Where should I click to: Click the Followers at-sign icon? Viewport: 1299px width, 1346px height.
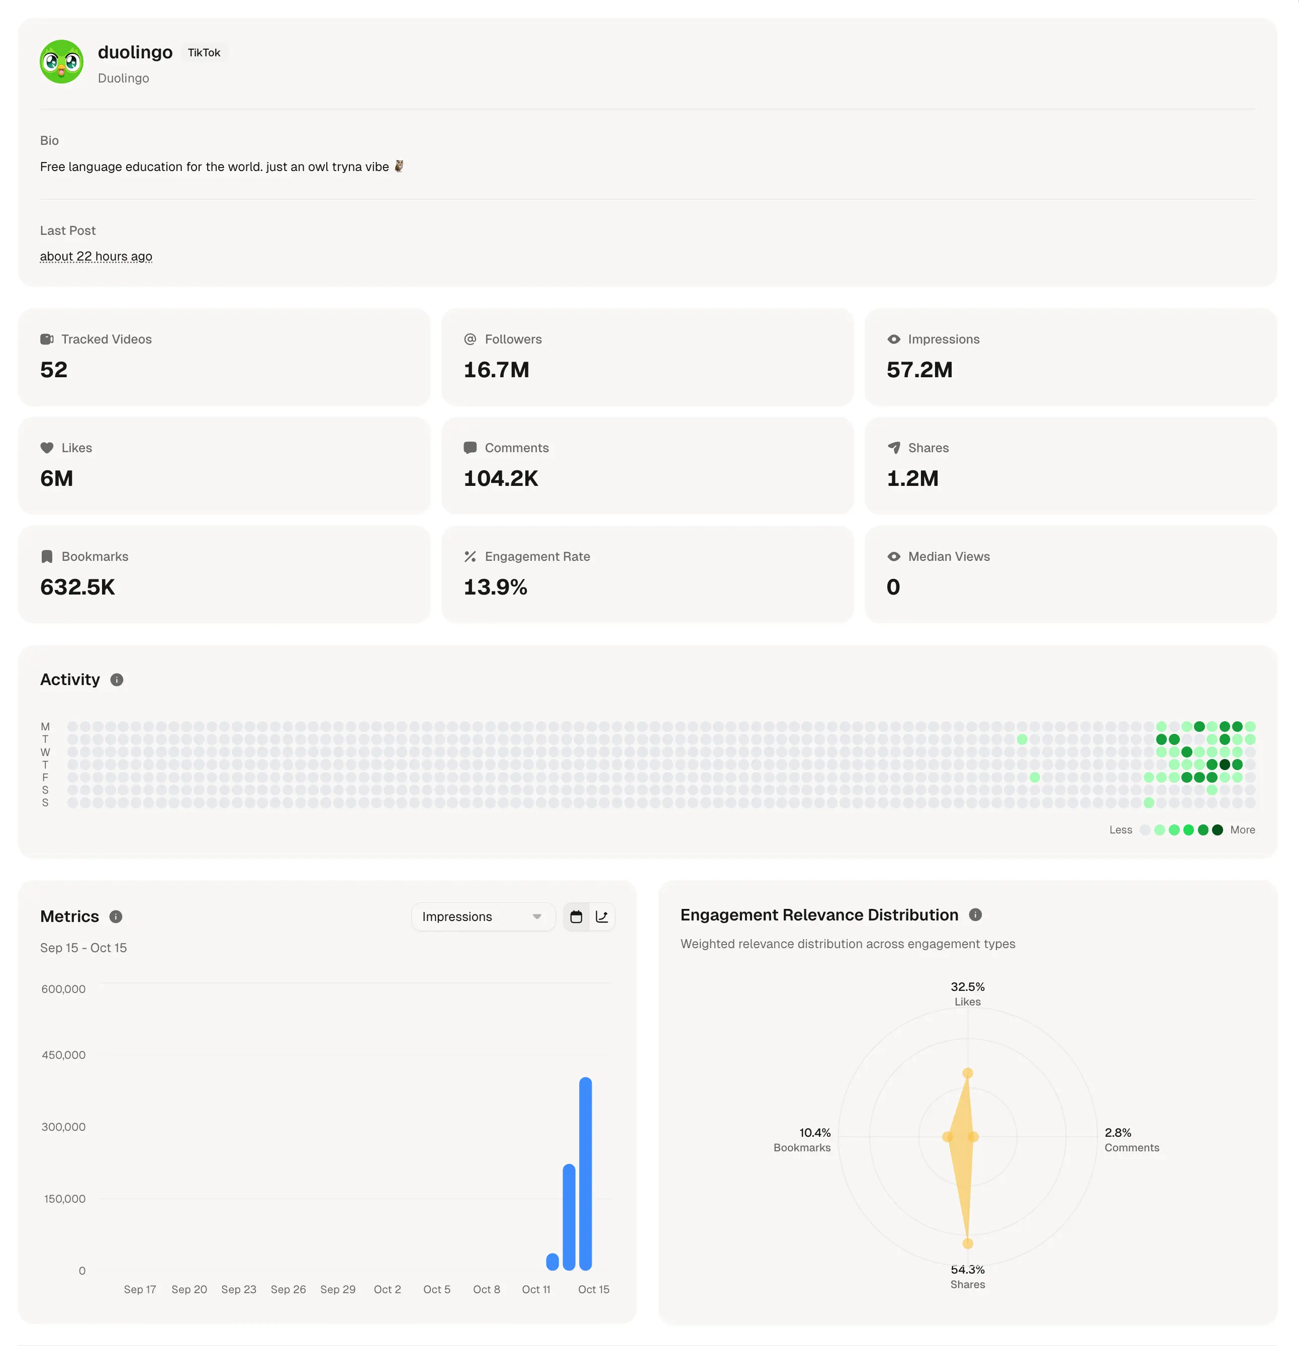tap(470, 339)
